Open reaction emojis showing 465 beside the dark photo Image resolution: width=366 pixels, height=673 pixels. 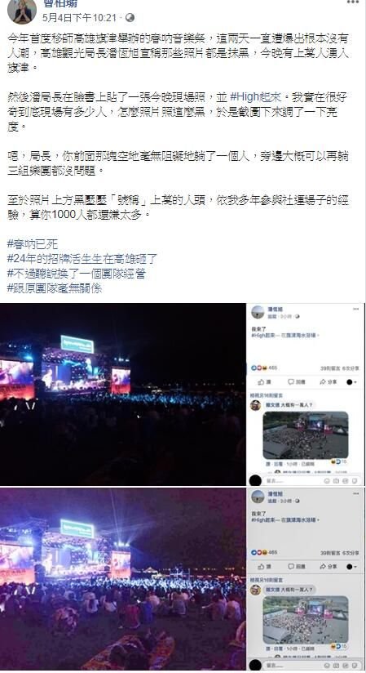pos(264,368)
